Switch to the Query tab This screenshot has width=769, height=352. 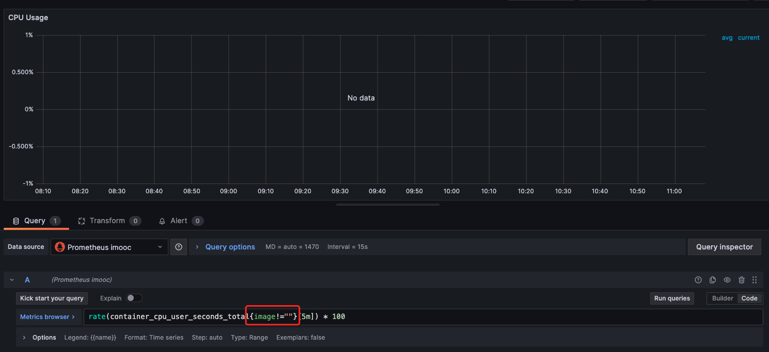[x=36, y=221]
